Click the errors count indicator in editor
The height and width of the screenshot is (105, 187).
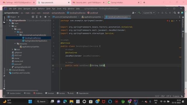tap(168, 21)
